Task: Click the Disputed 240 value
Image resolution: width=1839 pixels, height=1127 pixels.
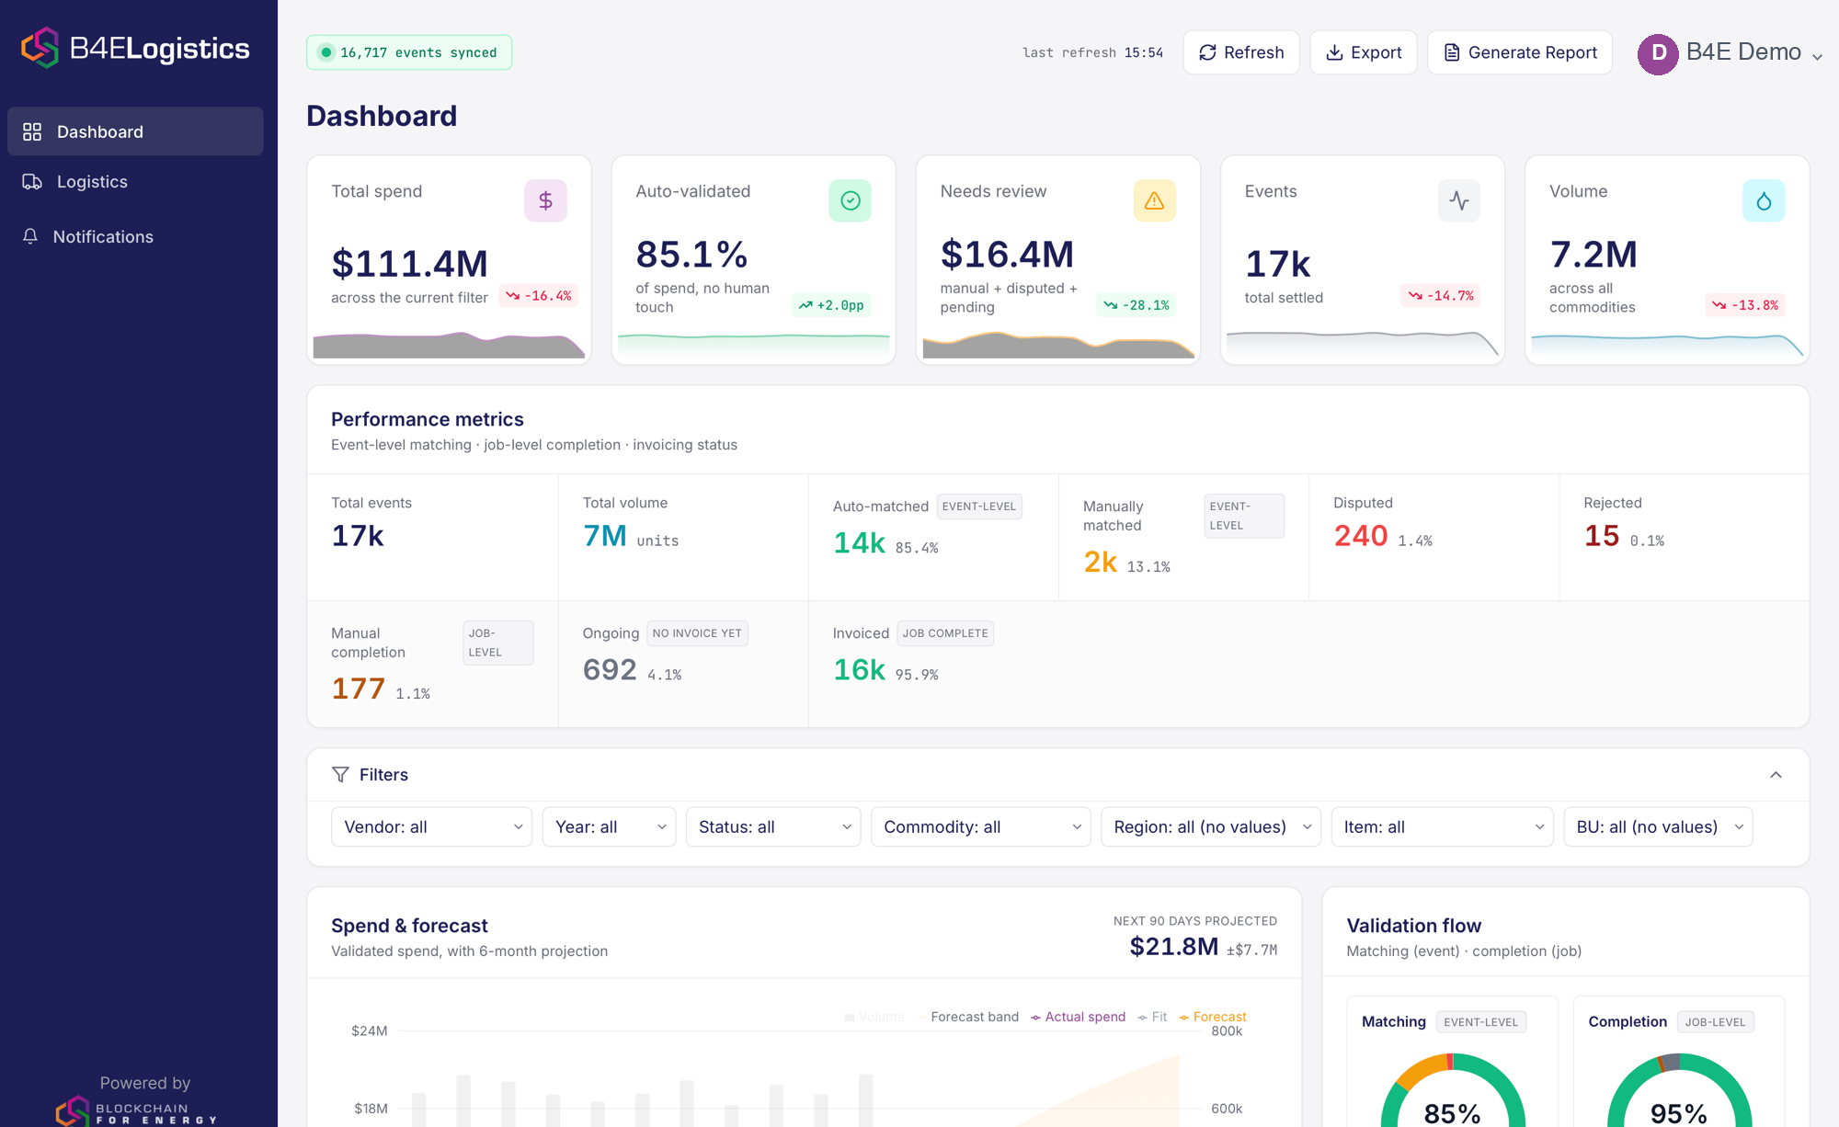Action: pyautogui.click(x=1361, y=536)
